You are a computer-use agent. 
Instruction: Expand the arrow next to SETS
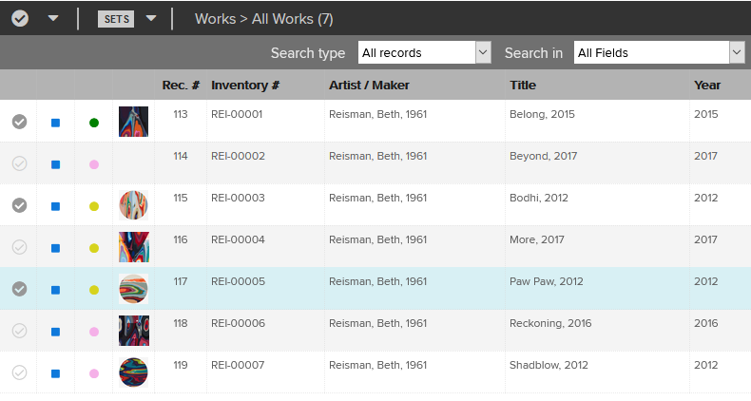[x=151, y=19]
